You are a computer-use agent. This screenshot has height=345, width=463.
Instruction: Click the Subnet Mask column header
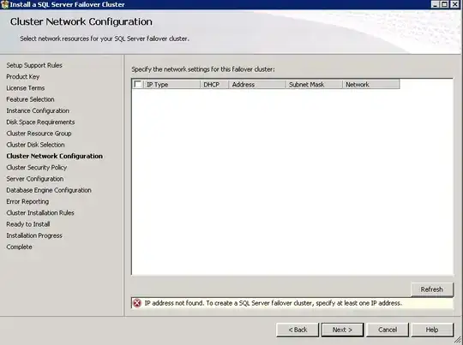click(314, 85)
